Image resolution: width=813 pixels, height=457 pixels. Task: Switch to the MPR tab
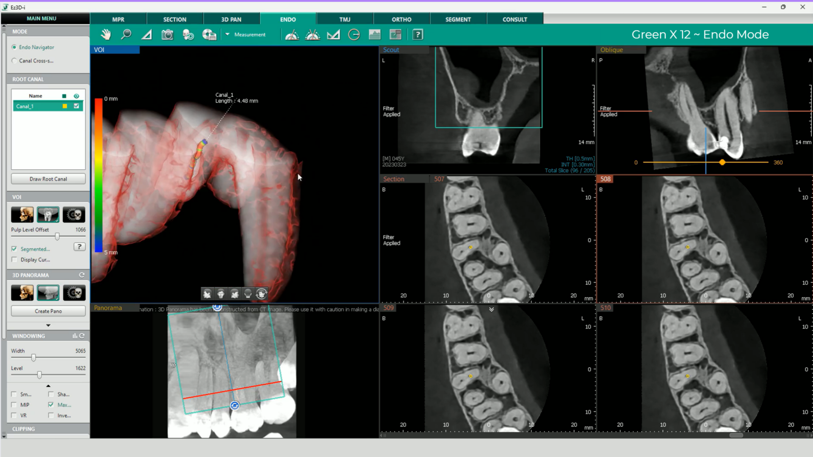[x=118, y=19]
